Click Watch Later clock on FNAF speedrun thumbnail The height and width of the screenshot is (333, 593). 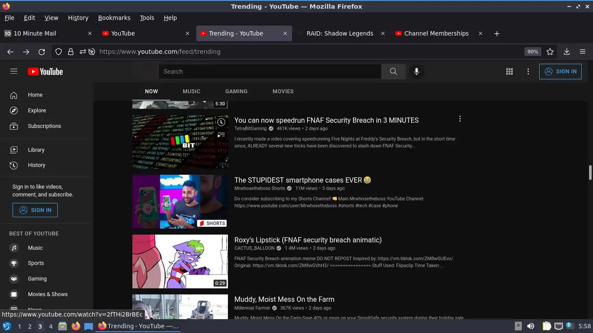tap(221, 122)
